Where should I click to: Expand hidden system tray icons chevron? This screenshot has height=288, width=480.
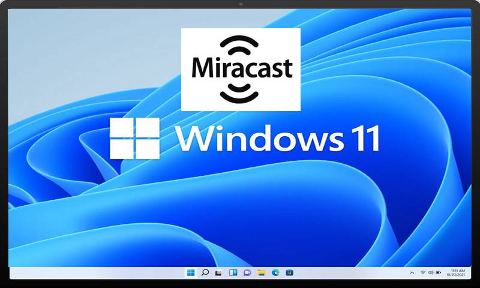click(412, 272)
